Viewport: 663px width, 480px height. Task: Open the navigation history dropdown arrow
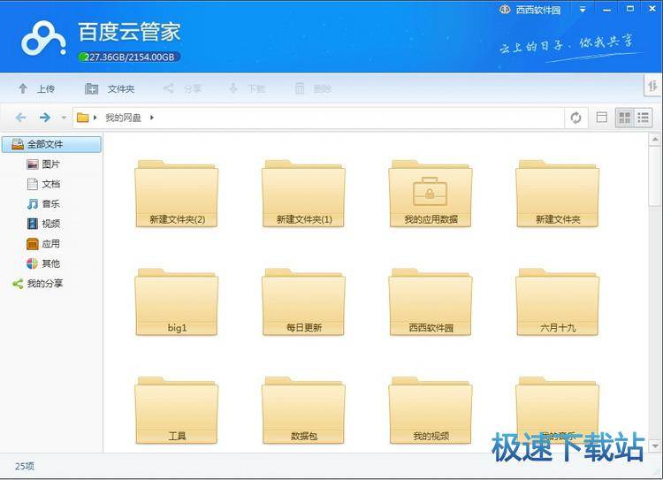64,118
